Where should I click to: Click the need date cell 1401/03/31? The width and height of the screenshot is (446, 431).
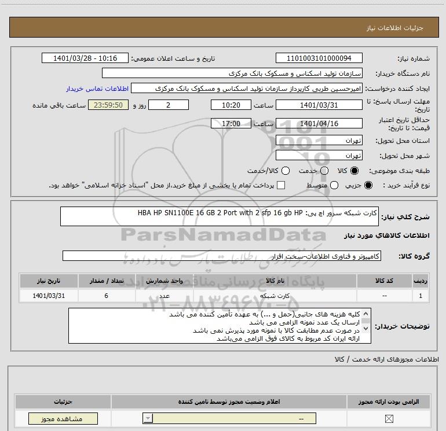[49, 296]
